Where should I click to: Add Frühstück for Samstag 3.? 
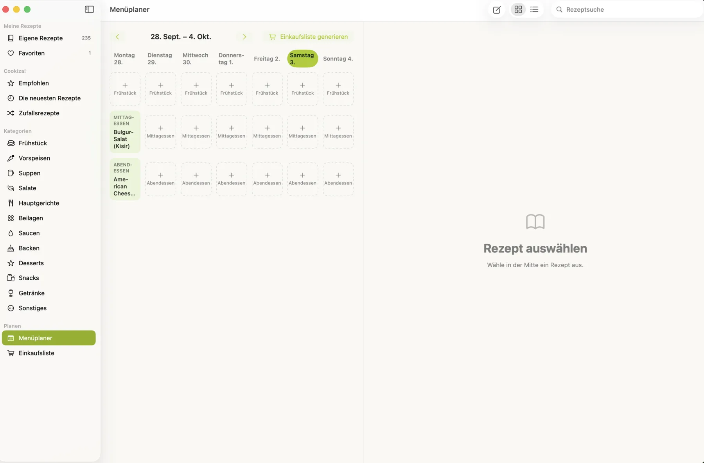click(x=303, y=89)
